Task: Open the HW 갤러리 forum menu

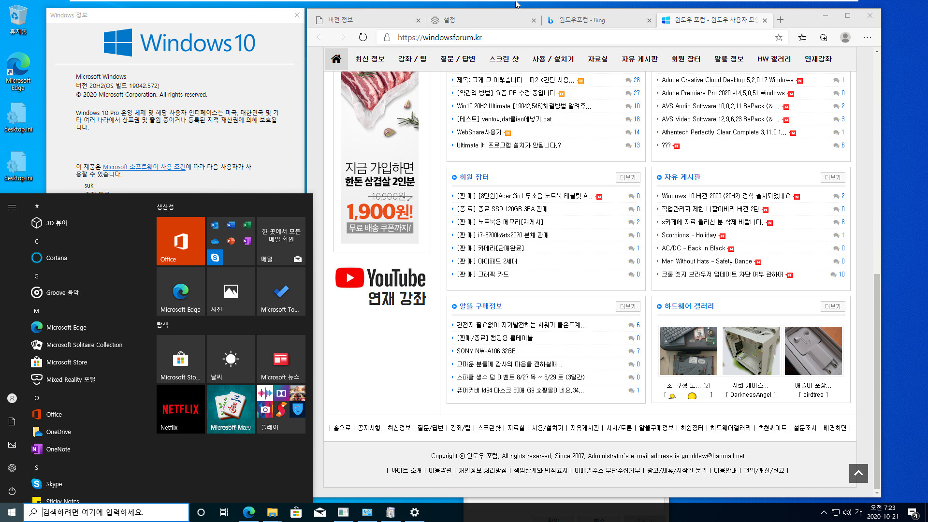Action: (774, 59)
